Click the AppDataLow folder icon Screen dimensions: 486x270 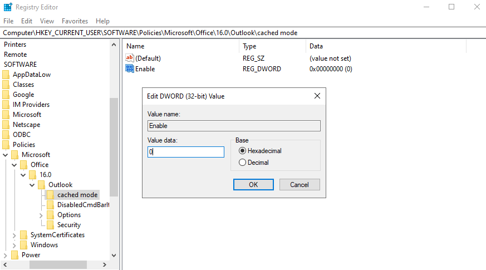6,75
